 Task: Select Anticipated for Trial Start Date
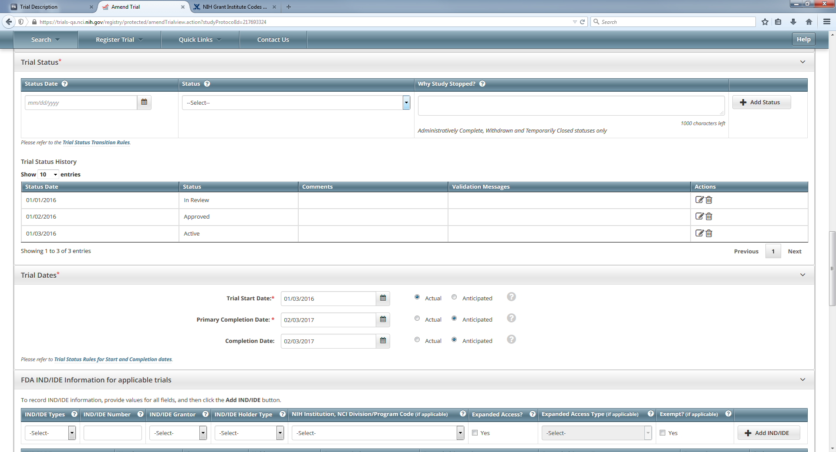tap(454, 297)
